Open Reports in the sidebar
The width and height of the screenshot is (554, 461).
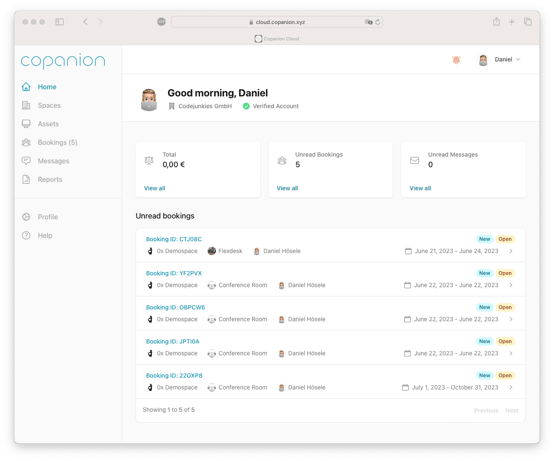pos(50,179)
